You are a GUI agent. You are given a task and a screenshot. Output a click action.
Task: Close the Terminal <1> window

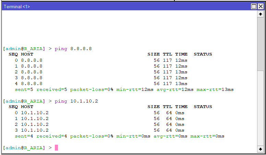coord(261,7)
